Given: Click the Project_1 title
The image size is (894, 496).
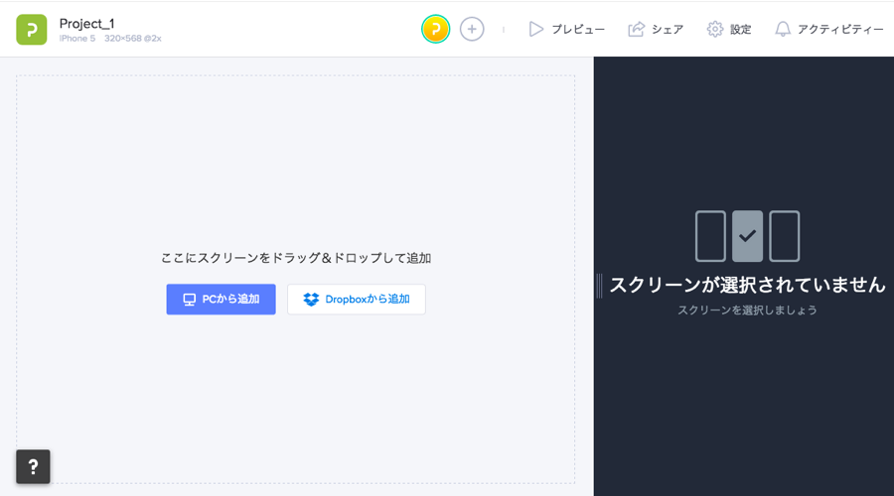Looking at the screenshot, I should click(x=87, y=24).
